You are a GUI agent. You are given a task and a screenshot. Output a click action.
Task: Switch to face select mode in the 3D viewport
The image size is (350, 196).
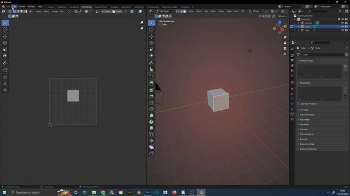coord(185,11)
